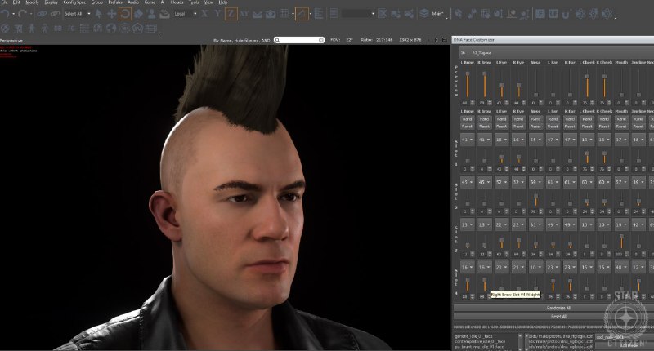
Task: Click the Reset button under Nose
Action: coord(535,127)
